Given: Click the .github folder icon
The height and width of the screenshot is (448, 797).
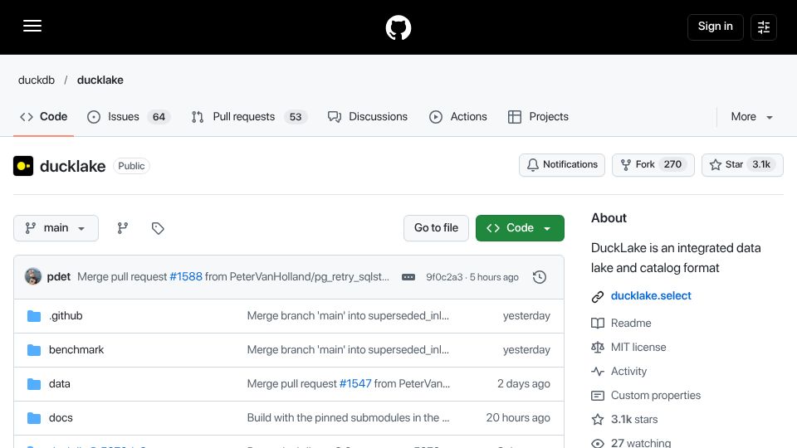Looking at the screenshot, I should pyautogui.click(x=34, y=316).
